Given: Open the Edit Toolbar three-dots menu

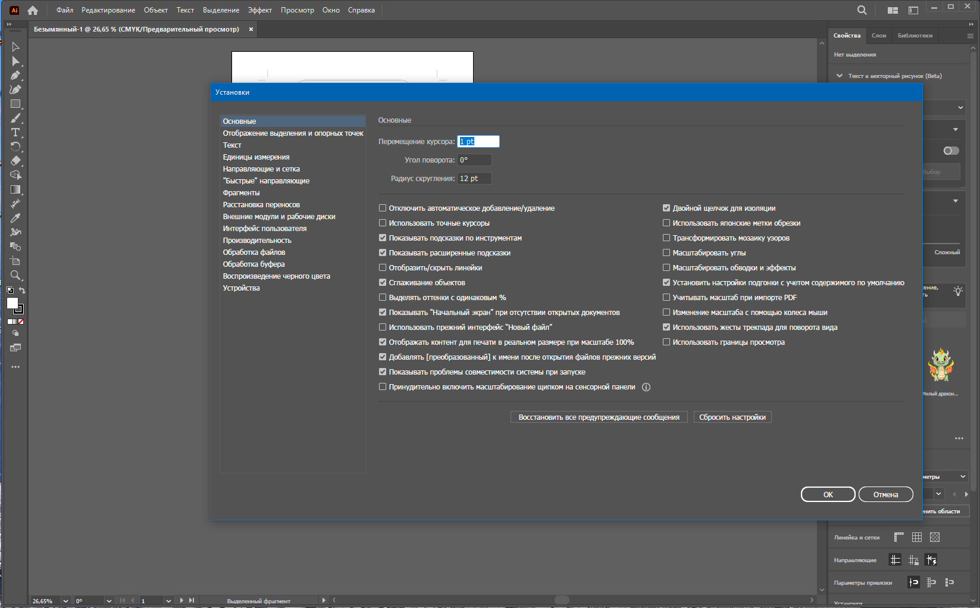Looking at the screenshot, I should pos(15,367).
